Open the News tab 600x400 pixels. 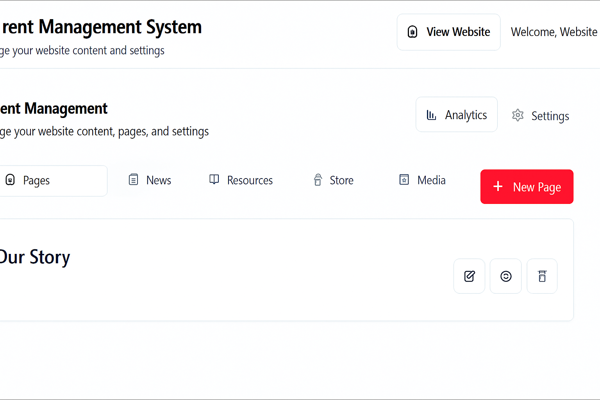pyautogui.click(x=159, y=180)
